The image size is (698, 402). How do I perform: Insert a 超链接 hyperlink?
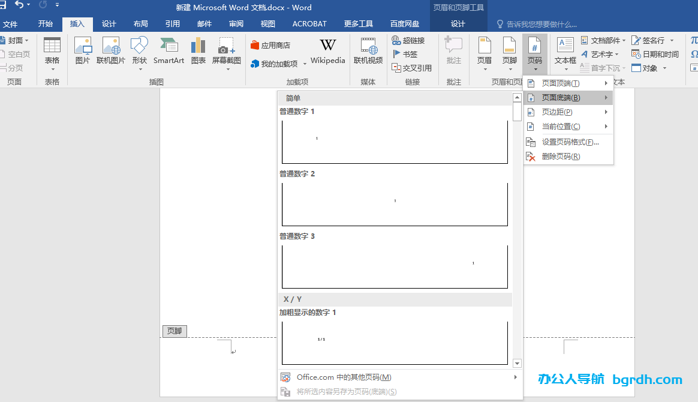coord(413,40)
